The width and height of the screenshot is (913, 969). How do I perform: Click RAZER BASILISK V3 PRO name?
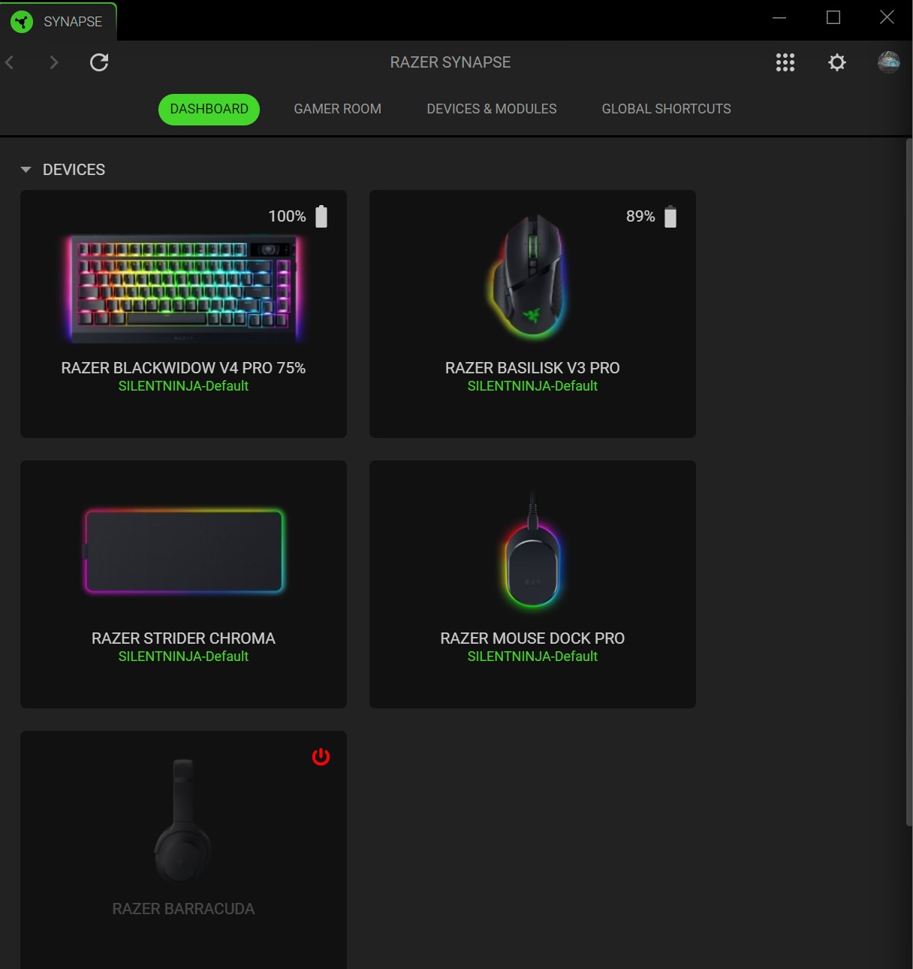coord(532,368)
